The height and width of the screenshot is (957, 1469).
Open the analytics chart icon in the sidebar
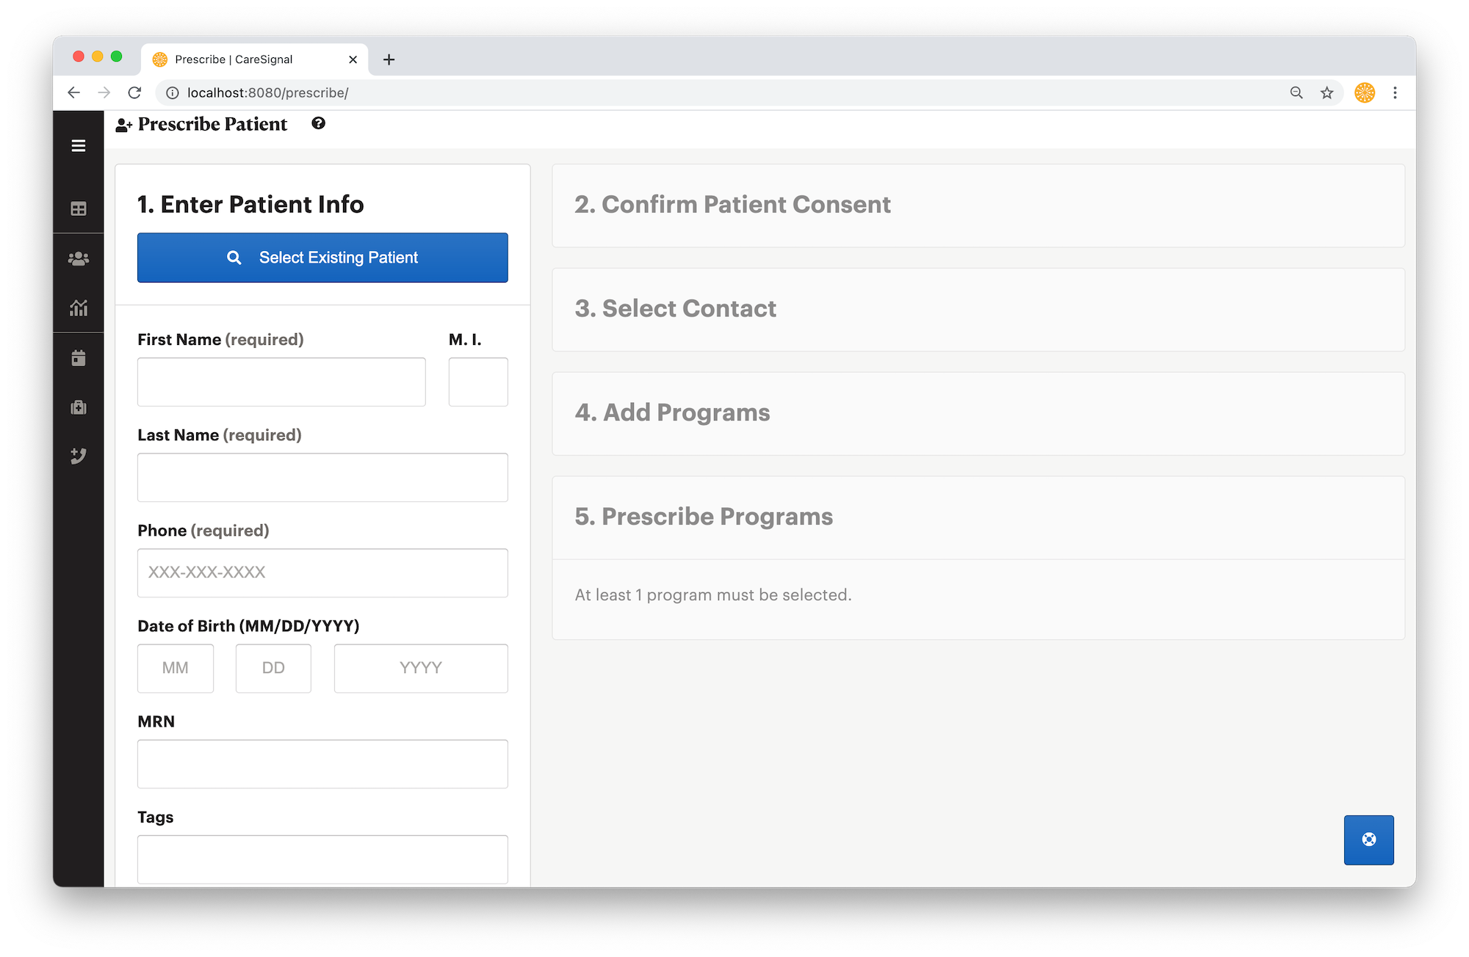79,308
